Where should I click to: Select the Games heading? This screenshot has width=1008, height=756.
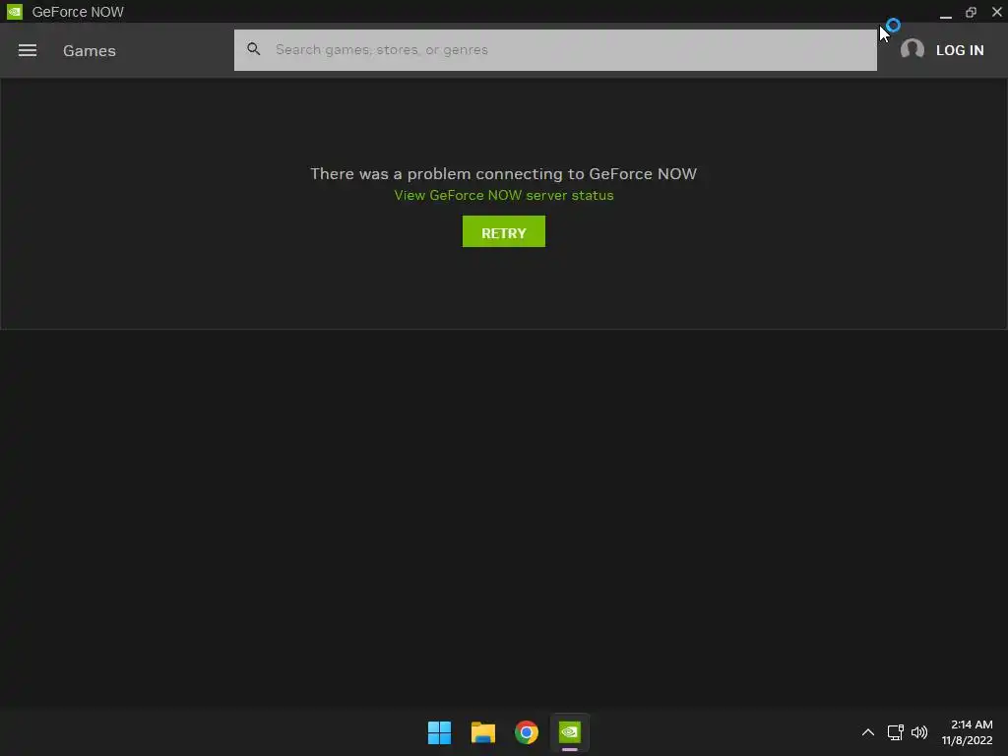click(90, 51)
